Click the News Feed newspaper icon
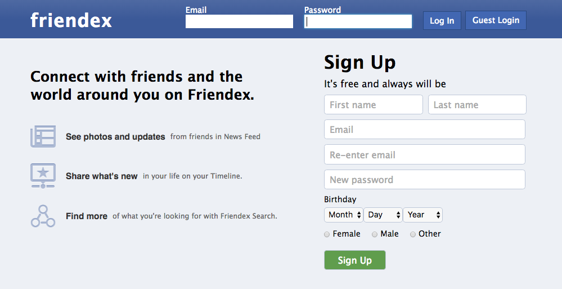Screen dimensions: 562x289 click(43, 136)
